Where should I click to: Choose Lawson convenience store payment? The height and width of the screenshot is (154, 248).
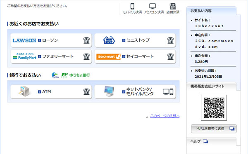[51, 40]
